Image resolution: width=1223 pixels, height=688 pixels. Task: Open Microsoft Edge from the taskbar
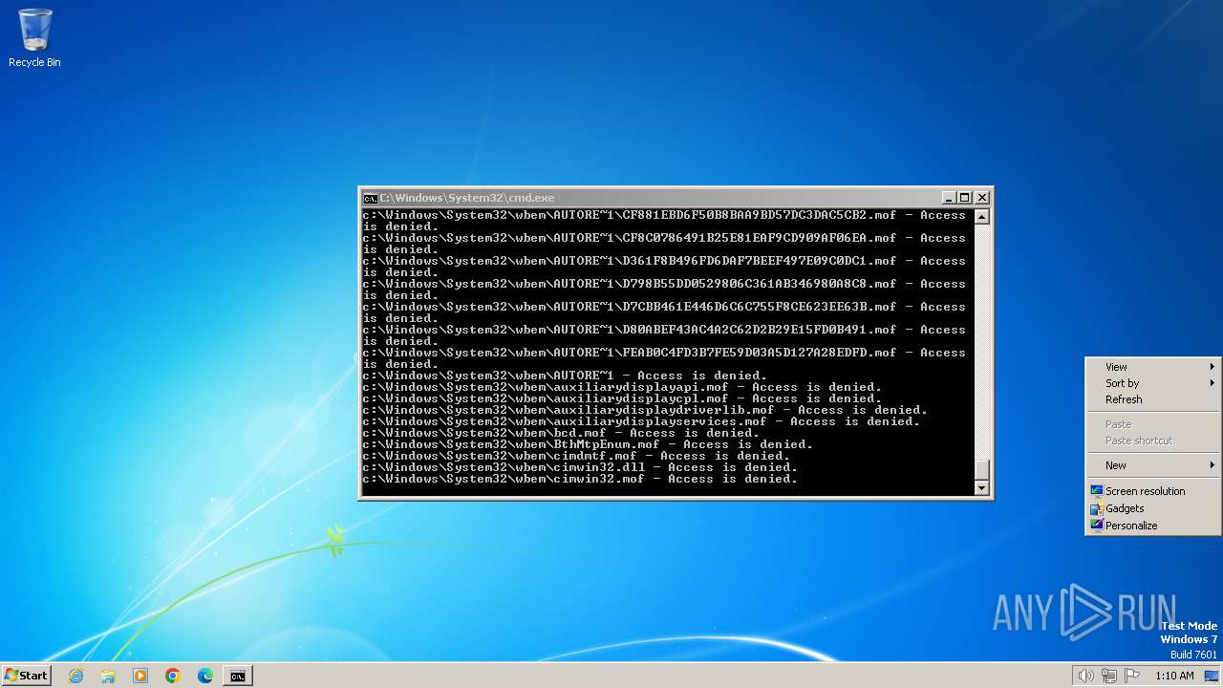205,676
